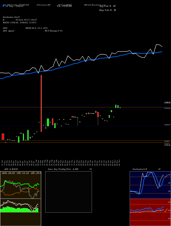Click the '1124.9' support level label
This screenshot has height=226, width=171.
167,141
